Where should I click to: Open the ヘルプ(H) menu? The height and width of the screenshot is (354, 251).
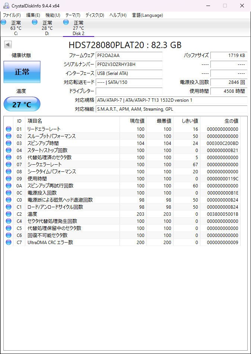[x=118, y=15]
